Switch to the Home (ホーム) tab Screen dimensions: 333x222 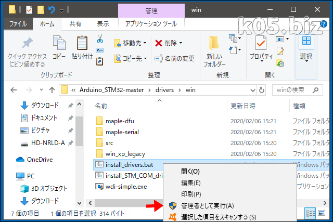pyautogui.click(x=47, y=23)
